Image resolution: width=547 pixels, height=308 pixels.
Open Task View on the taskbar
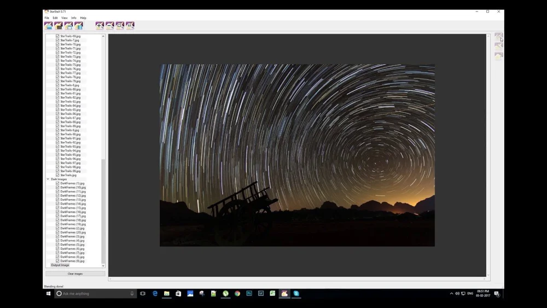click(x=143, y=294)
